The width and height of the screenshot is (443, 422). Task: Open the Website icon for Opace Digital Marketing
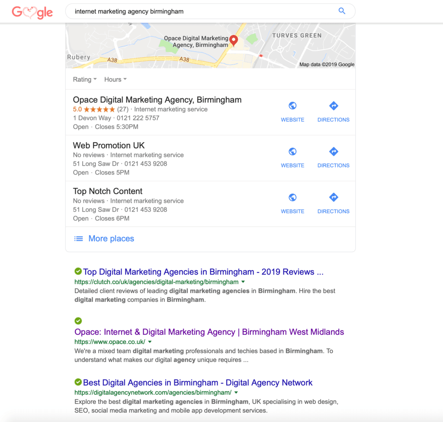[292, 105]
